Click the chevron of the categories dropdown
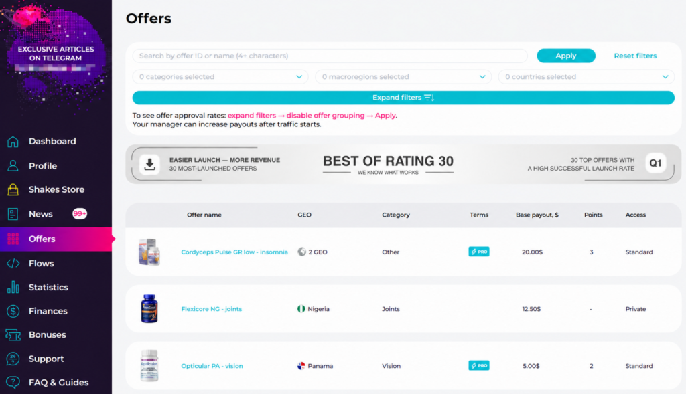Viewport: 686px width, 394px height. [299, 77]
